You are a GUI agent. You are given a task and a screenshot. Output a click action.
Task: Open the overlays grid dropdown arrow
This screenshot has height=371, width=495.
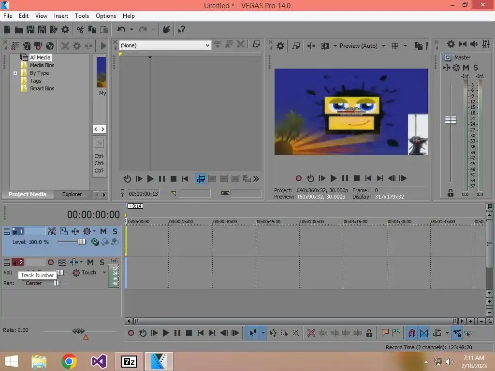405,46
